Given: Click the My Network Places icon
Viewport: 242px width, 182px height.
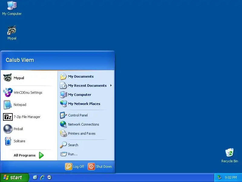Looking at the screenshot, I should coord(63,104).
